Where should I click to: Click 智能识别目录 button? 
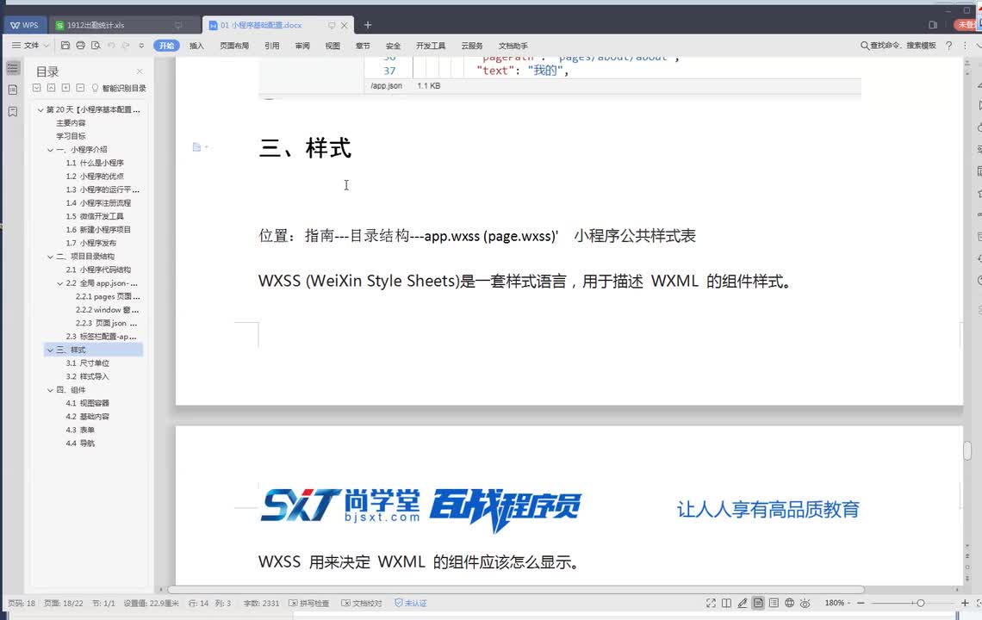click(119, 89)
